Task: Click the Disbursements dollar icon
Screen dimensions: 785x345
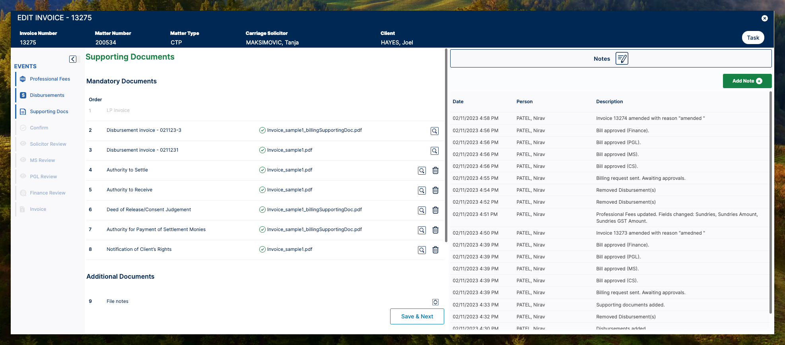Action: click(x=23, y=95)
